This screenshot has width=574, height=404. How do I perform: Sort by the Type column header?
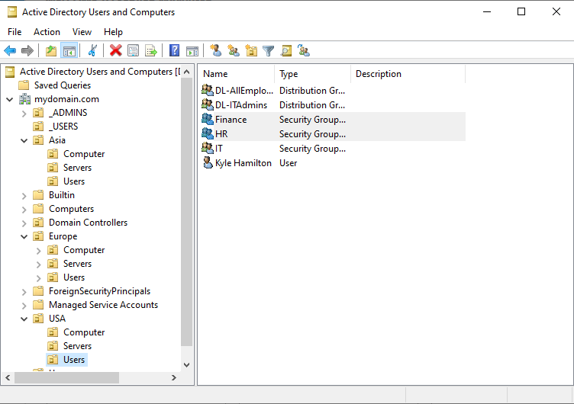pyautogui.click(x=313, y=74)
